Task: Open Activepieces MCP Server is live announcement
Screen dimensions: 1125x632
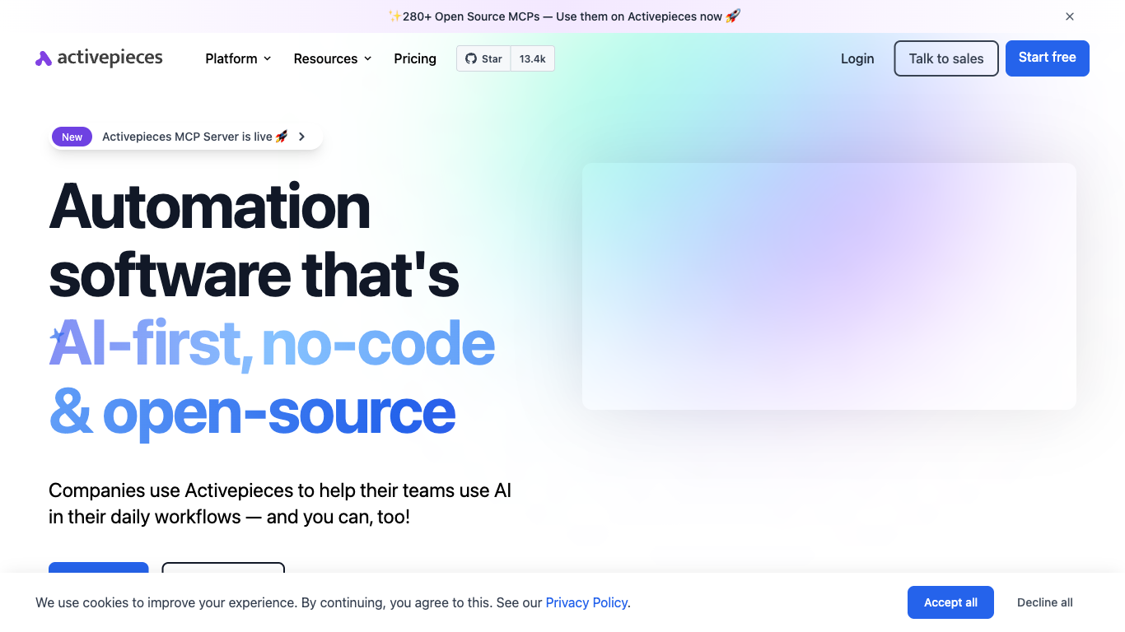Action: tap(195, 137)
